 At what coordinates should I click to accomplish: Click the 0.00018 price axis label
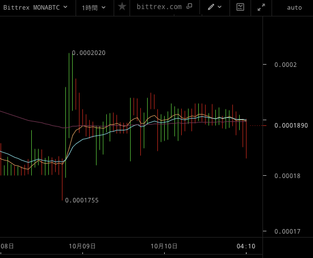coord(287,176)
